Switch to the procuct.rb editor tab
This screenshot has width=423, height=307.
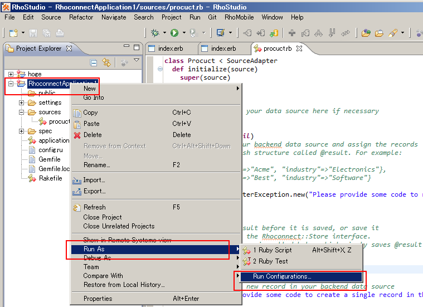pyautogui.click(x=278, y=48)
